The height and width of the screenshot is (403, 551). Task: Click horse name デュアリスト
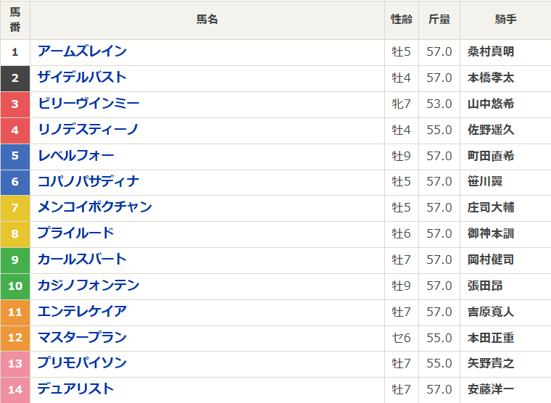76,389
